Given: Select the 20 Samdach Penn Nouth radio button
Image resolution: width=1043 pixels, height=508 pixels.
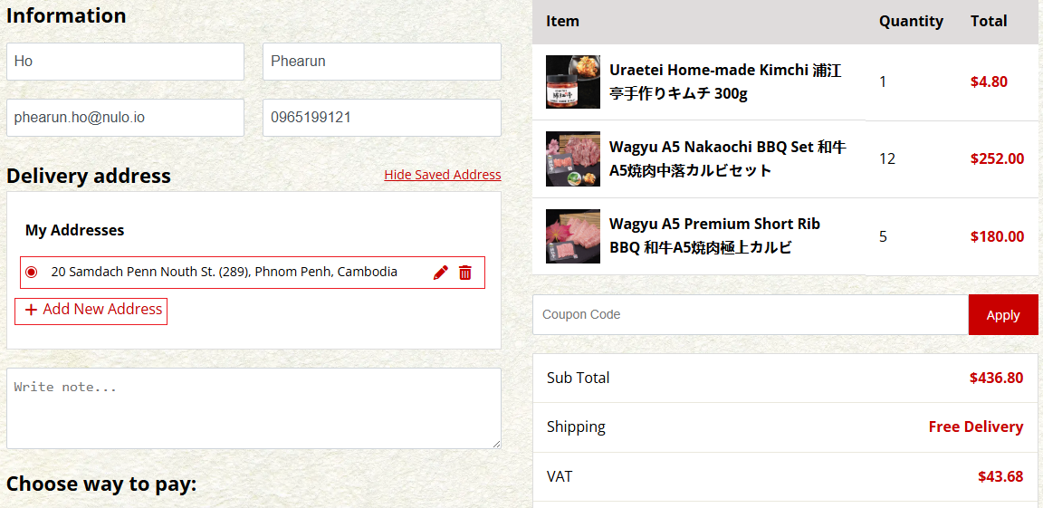Looking at the screenshot, I should (x=32, y=273).
